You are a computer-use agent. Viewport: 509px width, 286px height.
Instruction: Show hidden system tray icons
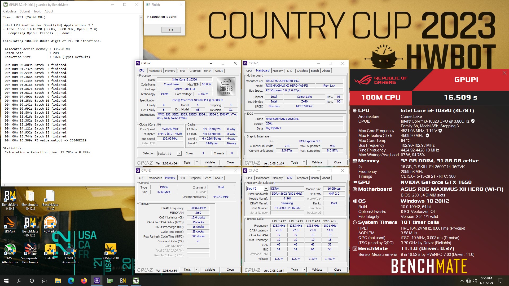click(x=462, y=281)
